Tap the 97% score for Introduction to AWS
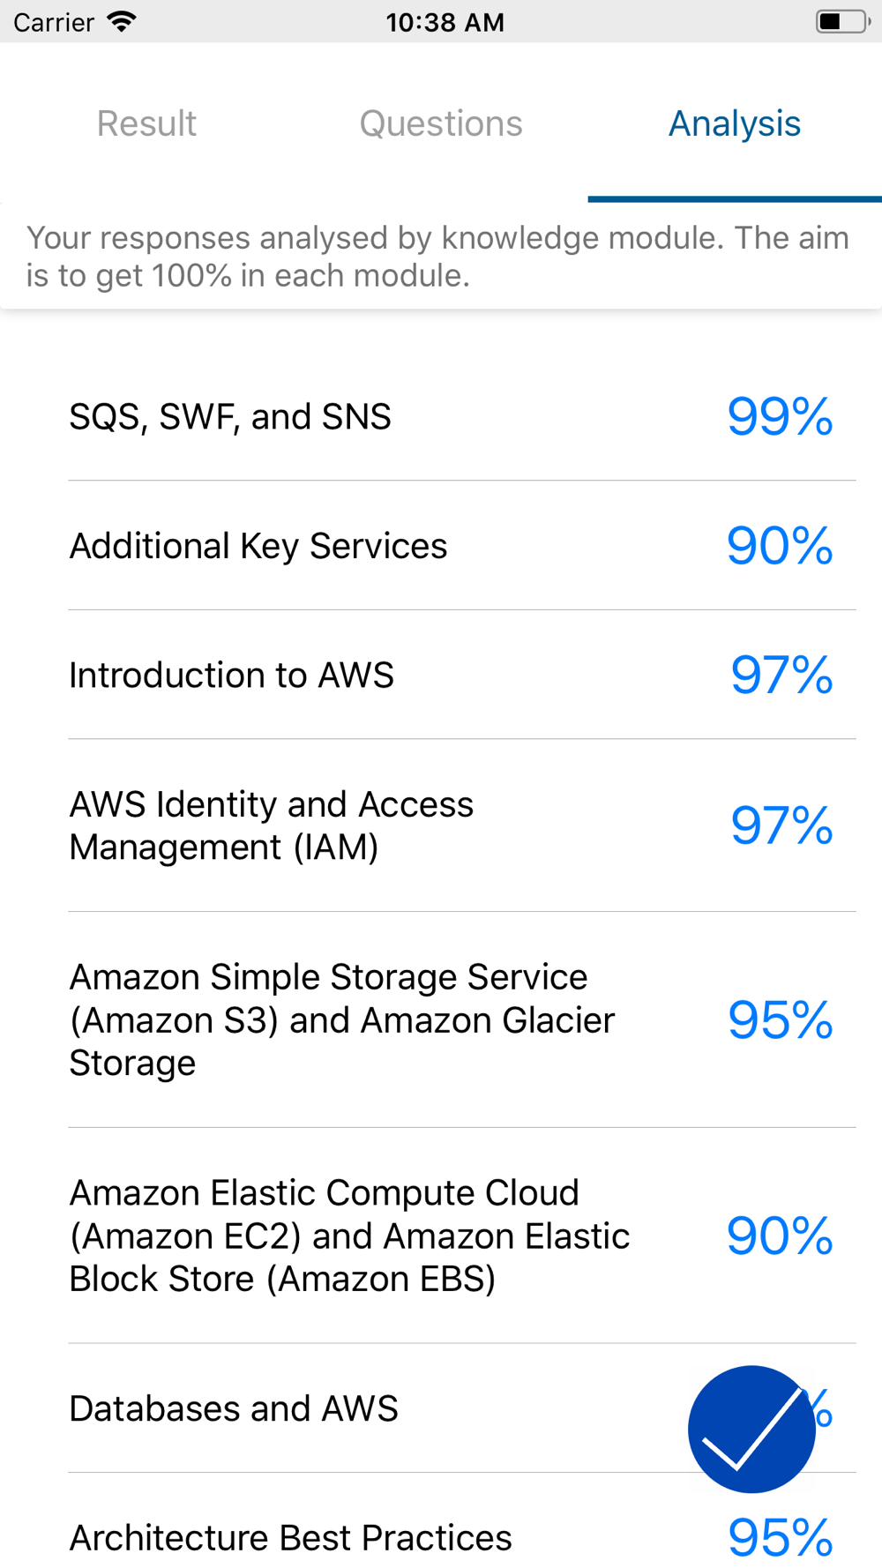The width and height of the screenshot is (882, 1568). 781,675
